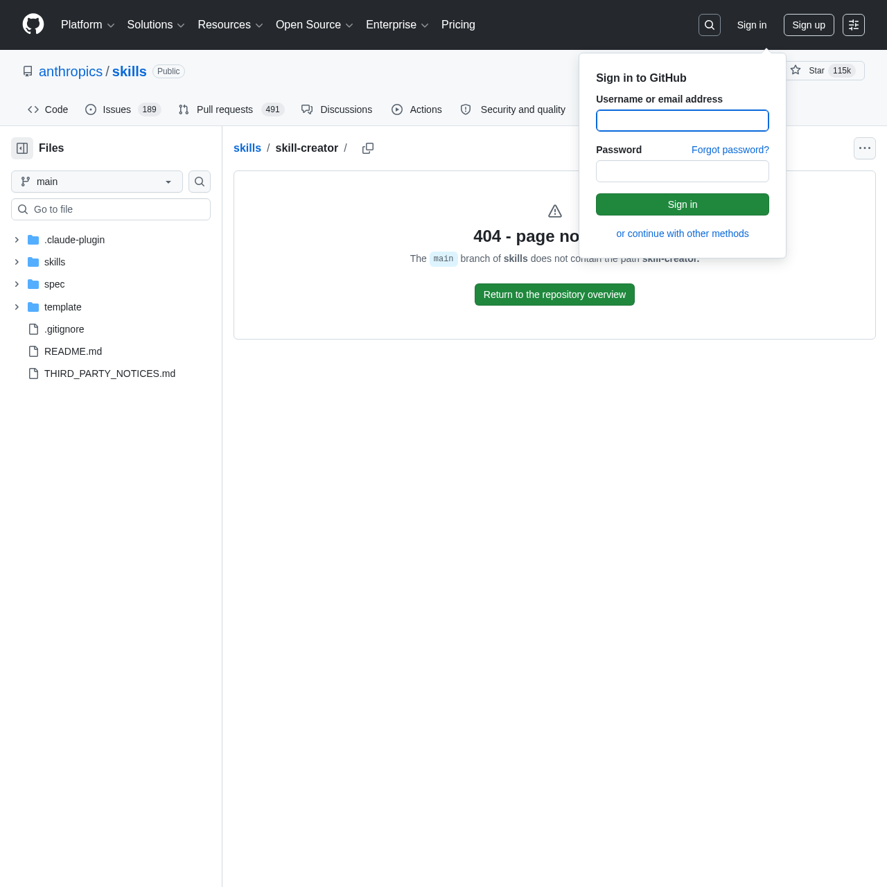Screen dimensions: 887x887
Task: Open the Resources menu
Action: tap(230, 25)
